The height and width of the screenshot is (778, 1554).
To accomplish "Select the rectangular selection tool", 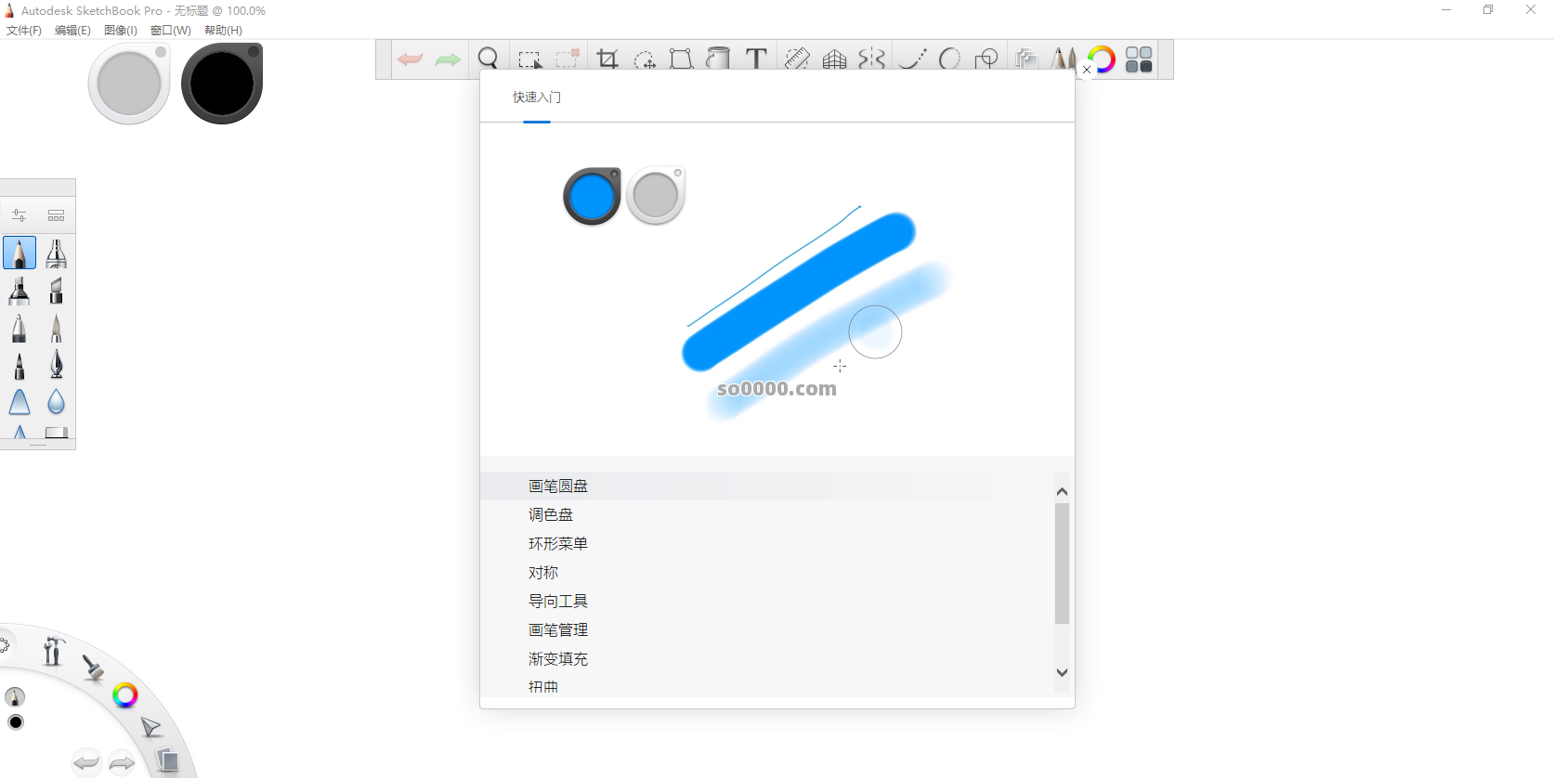I will coord(529,59).
